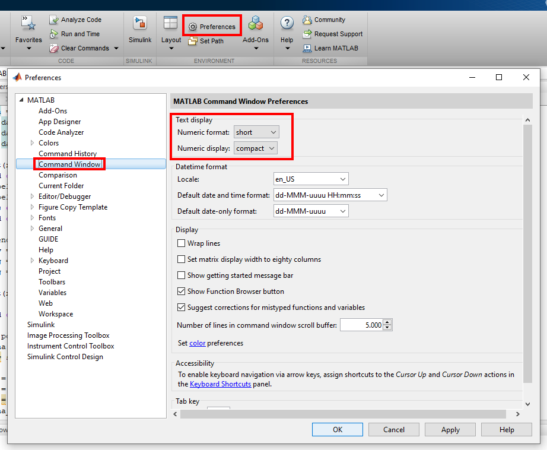The image size is (547, 450).
Task: Click the Set Path folder icon
Action: click(193, 41)
